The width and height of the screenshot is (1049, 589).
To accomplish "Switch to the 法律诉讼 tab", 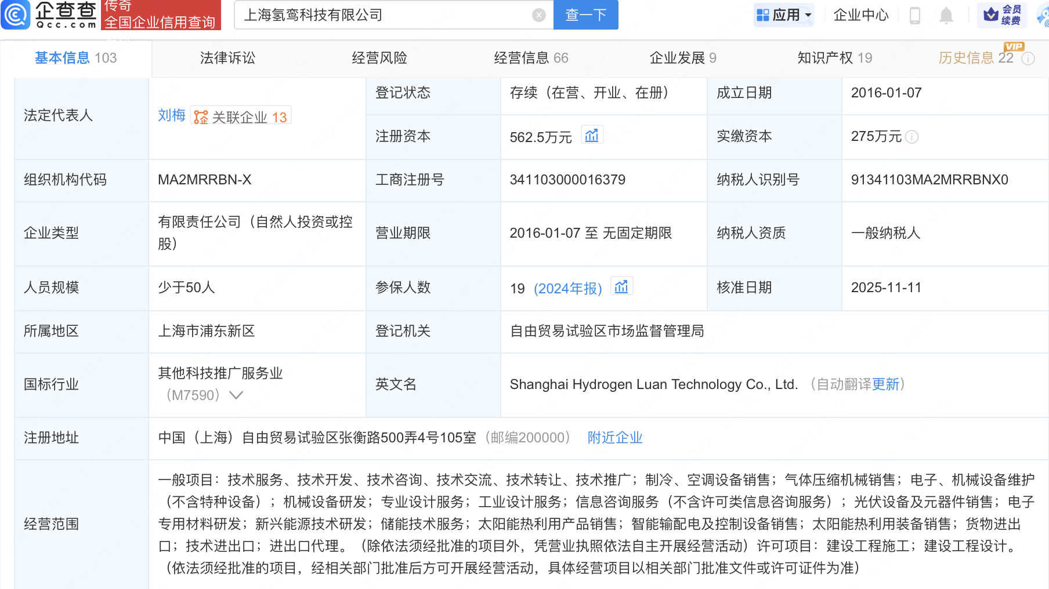I will pos(227,58).
